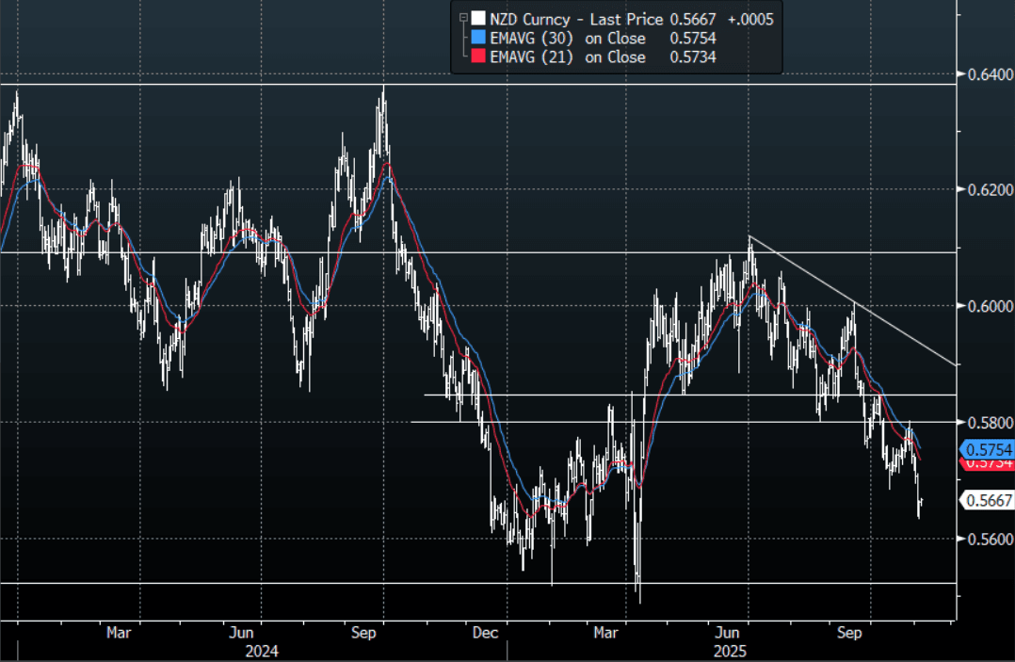This screenshot has height=662, width=1015.
Task: Click the Jun label above the 2024 year
Action: click(x=242, y=633)
